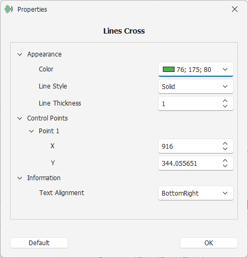Click the X coordinate field showing 916
This screenshot has width=248, height=258.
[x=196, y=146]
